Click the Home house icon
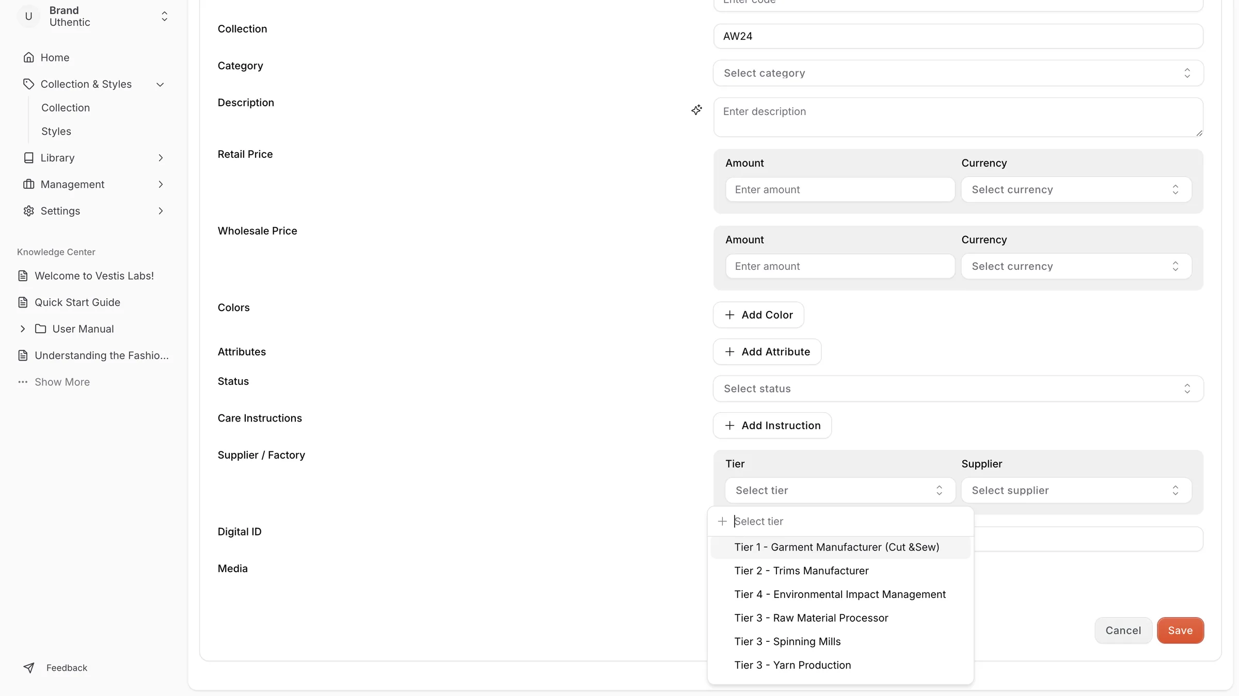The image size is (1239, 696). click(29, 57)
